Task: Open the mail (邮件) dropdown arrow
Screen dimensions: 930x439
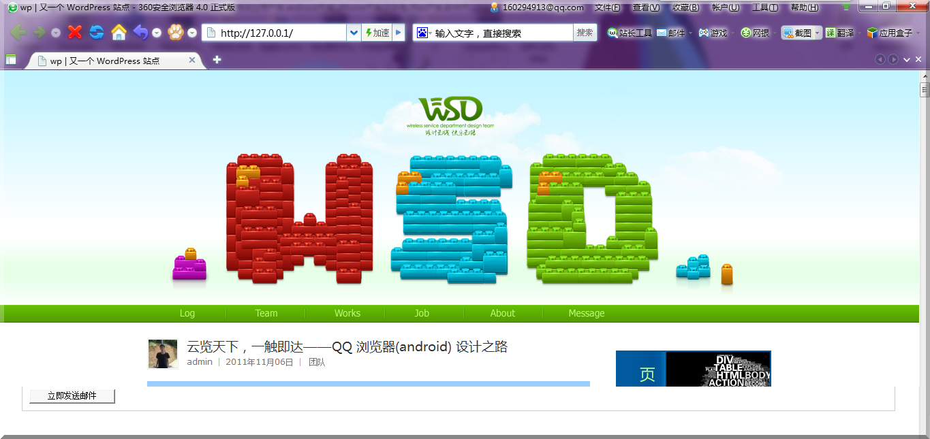Action: click(x=690, y=32)
